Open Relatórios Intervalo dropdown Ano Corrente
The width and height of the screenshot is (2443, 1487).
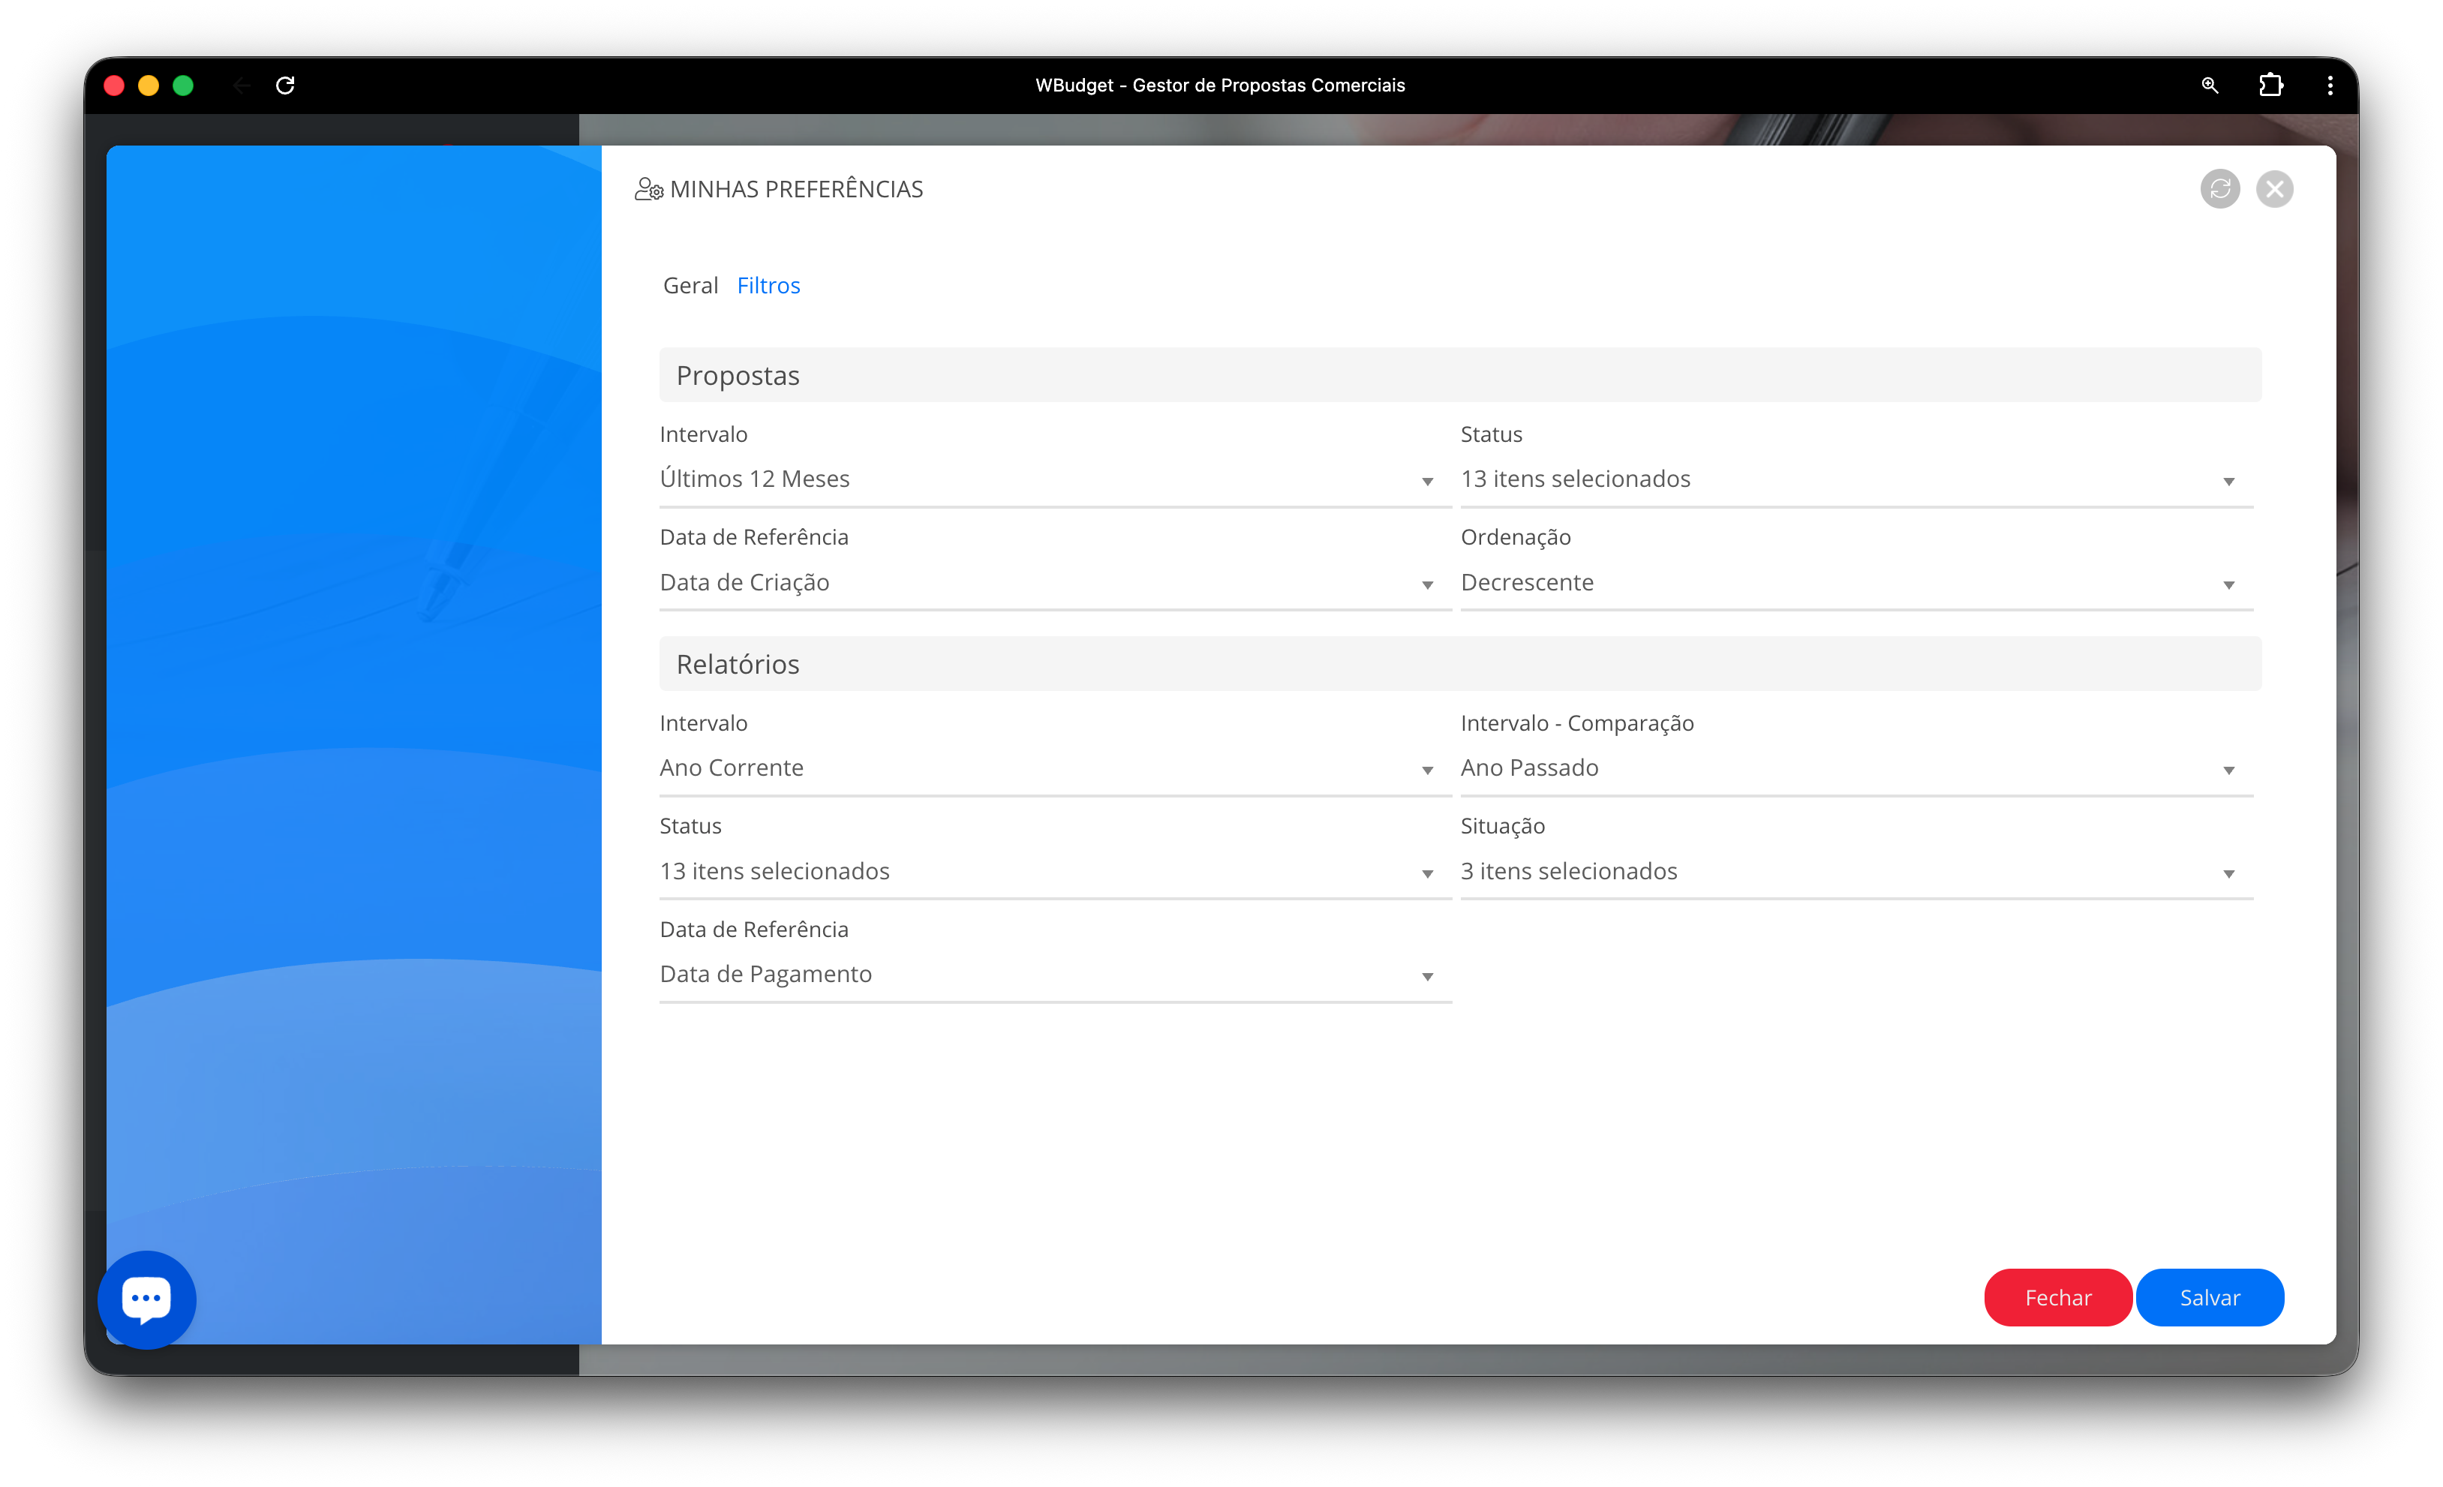1055,768
